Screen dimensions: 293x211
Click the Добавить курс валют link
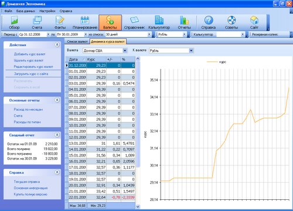tap(29, 54)
